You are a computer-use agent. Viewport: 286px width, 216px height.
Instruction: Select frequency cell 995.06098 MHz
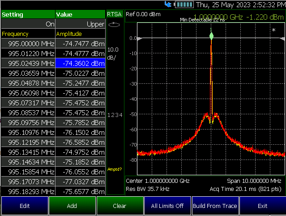point(28,93)
